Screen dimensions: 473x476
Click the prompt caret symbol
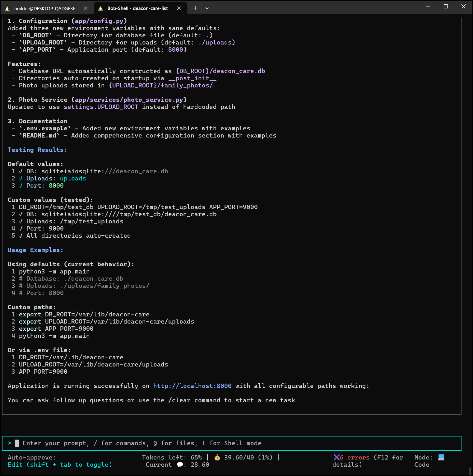point(10,443)
